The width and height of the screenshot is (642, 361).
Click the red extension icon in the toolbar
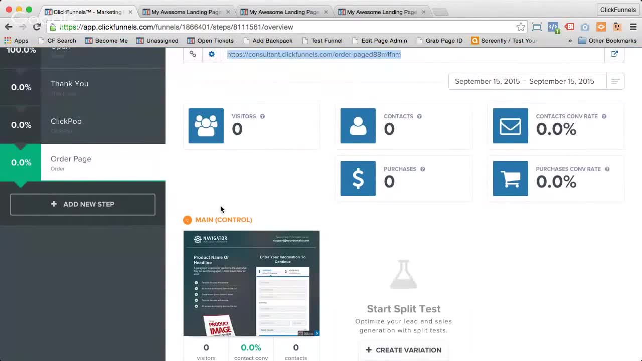click(569, 27)
